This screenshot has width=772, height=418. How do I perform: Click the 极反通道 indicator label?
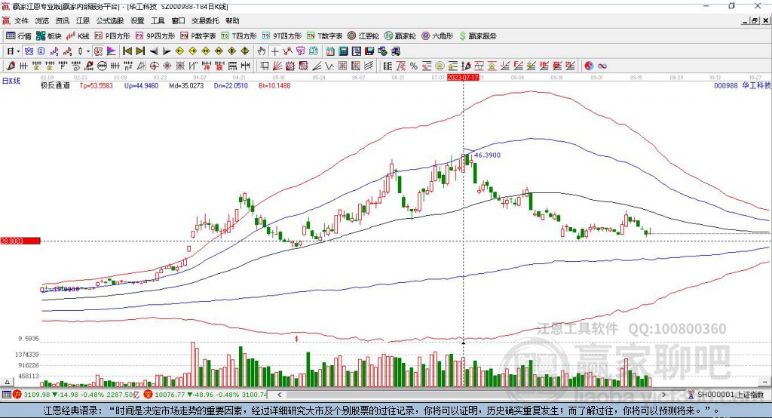coord(55,85)
